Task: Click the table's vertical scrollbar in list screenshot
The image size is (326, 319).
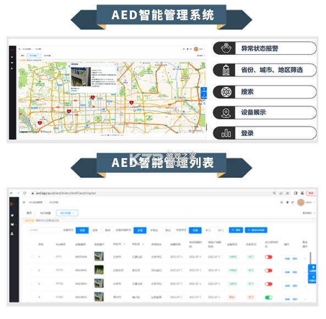Action: (311, 258)
